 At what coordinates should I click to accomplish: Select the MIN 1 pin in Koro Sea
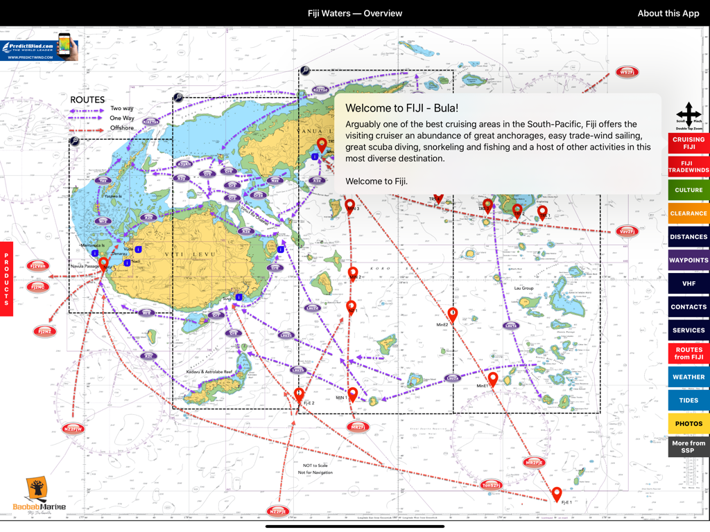tap(352, 393)
